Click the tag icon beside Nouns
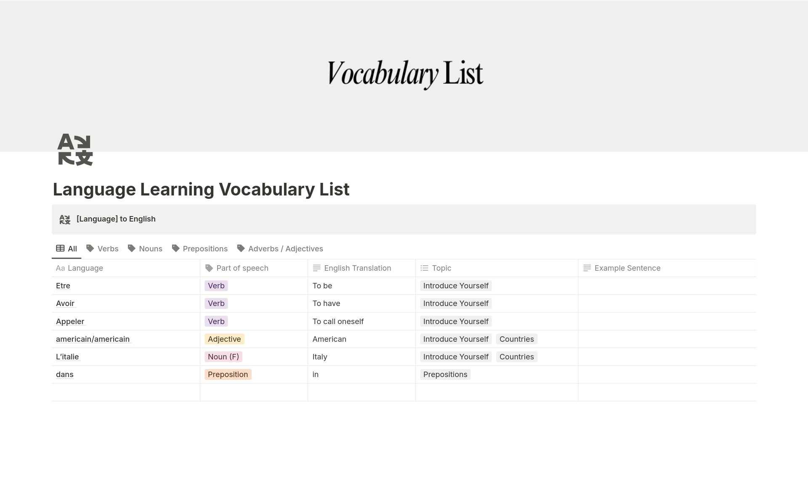This screenshot has height=504, width=808. 132,248
